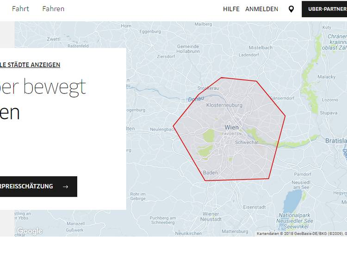Image resolution: width=347 pixels, height=259 pixels.
Task: Click the Rastenfeld map label
Action: [78, 46]
